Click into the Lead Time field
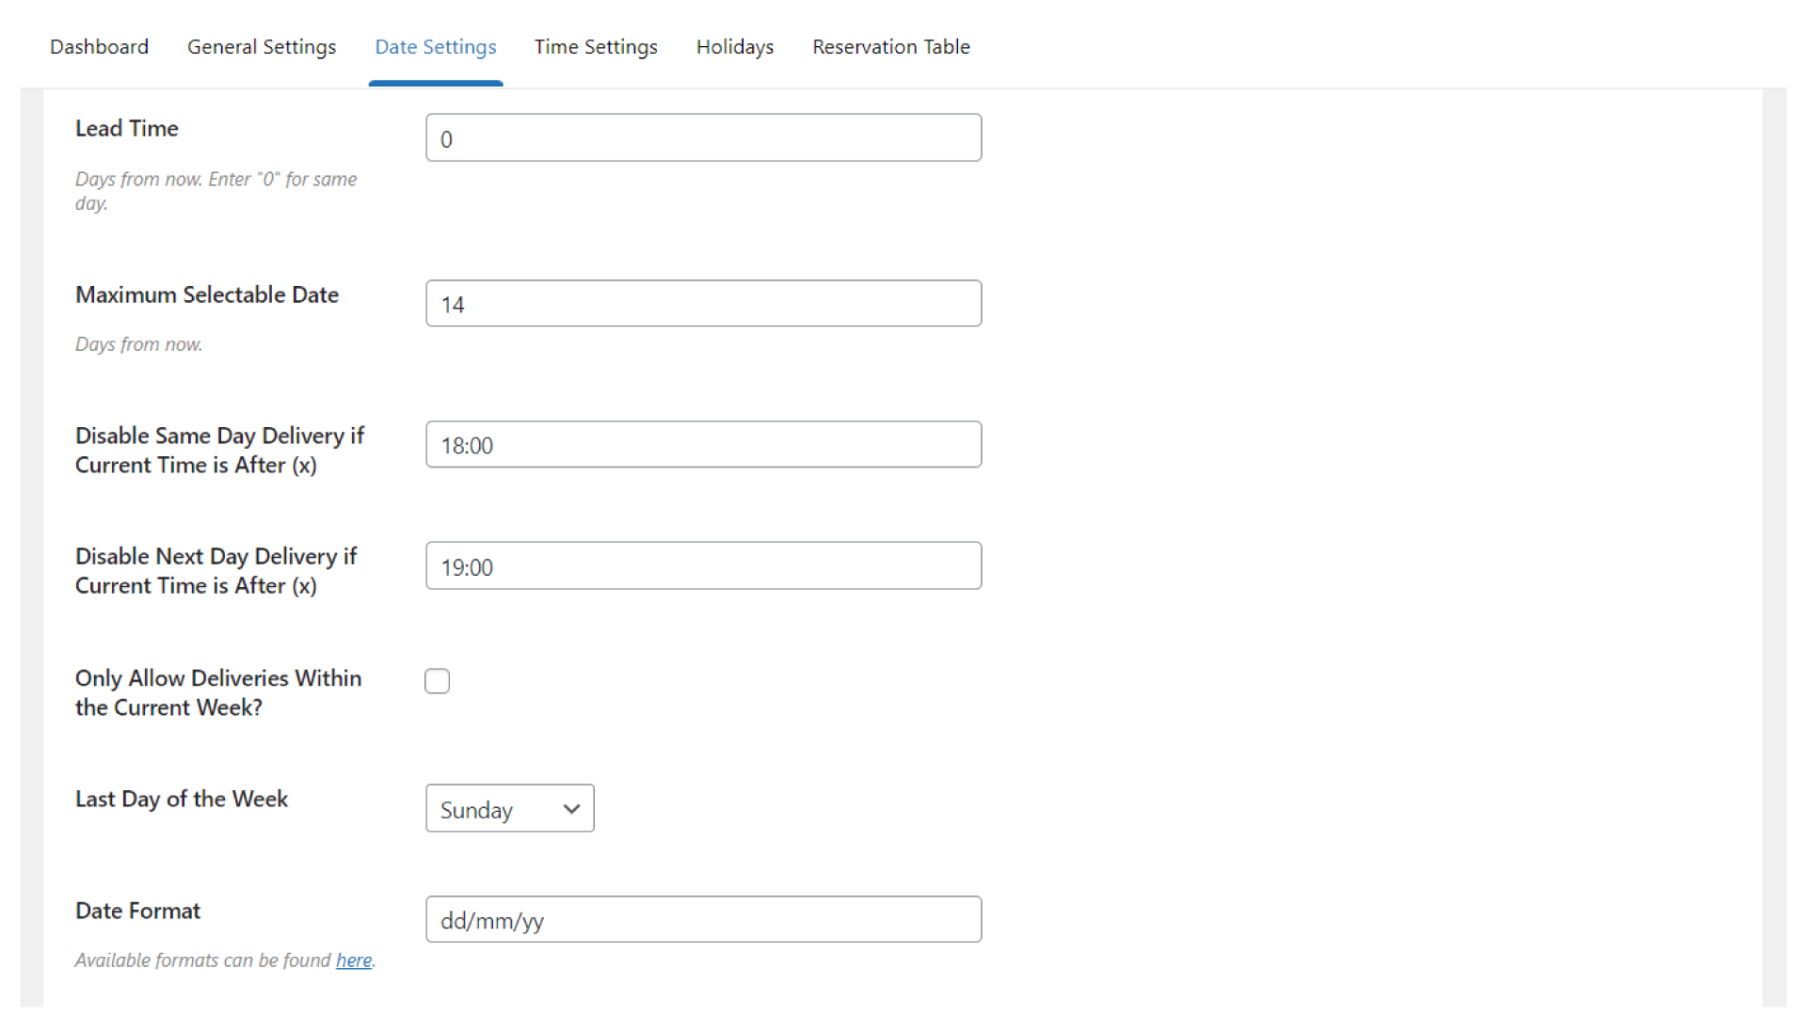The image size is (1807, 1016). click(703, 137)
